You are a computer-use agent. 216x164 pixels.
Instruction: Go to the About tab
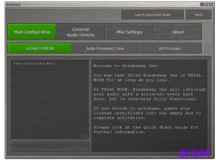click(178, 32)
